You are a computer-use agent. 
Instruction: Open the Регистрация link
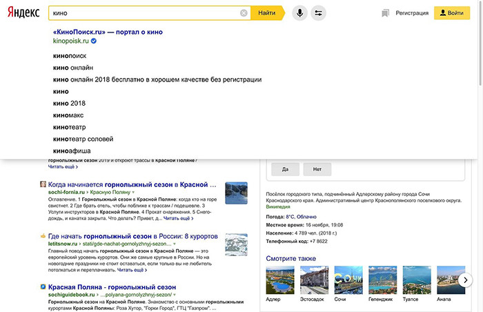point(412,13)
